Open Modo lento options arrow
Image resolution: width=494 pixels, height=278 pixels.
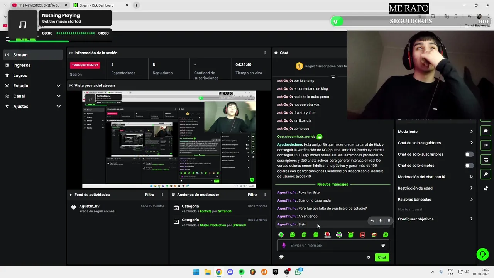tap(472, 132)
